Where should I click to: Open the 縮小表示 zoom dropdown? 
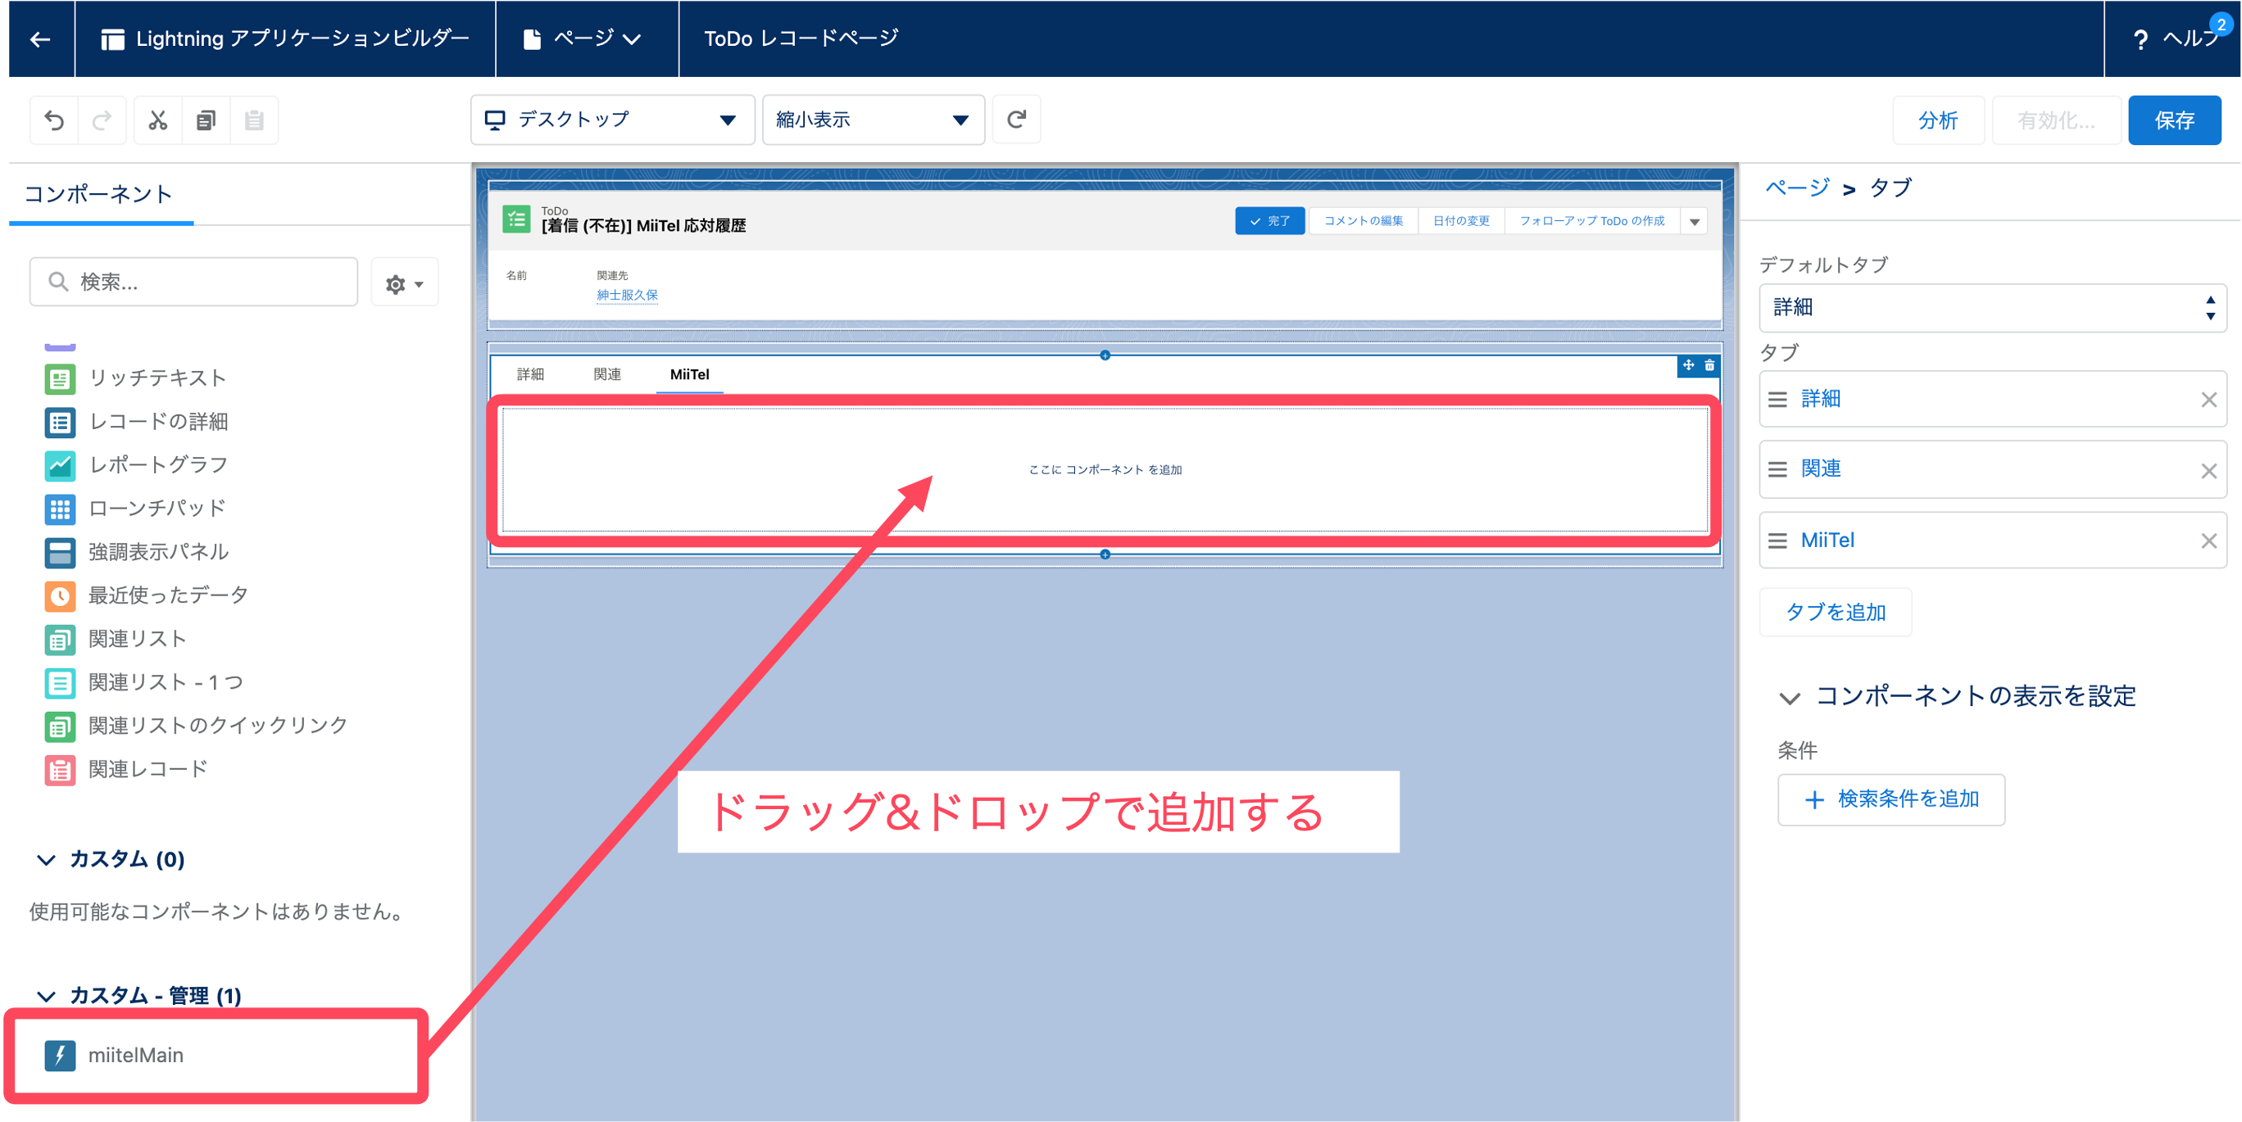(873, 120)
